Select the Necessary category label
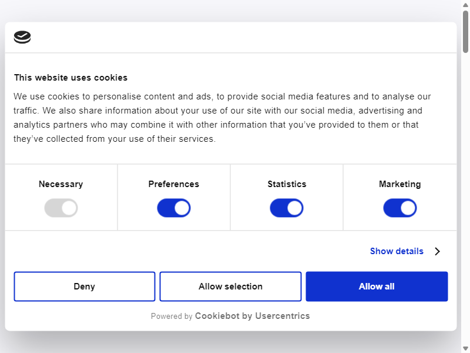The height and width of the screenshot is (353, 470). 61,184
